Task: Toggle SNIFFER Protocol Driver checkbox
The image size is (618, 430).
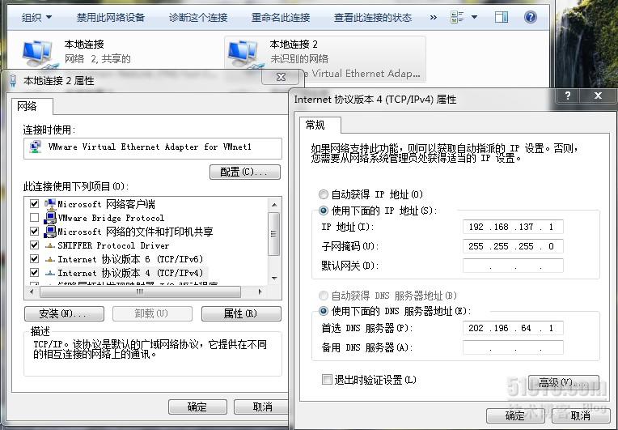Action: (34, 245)
